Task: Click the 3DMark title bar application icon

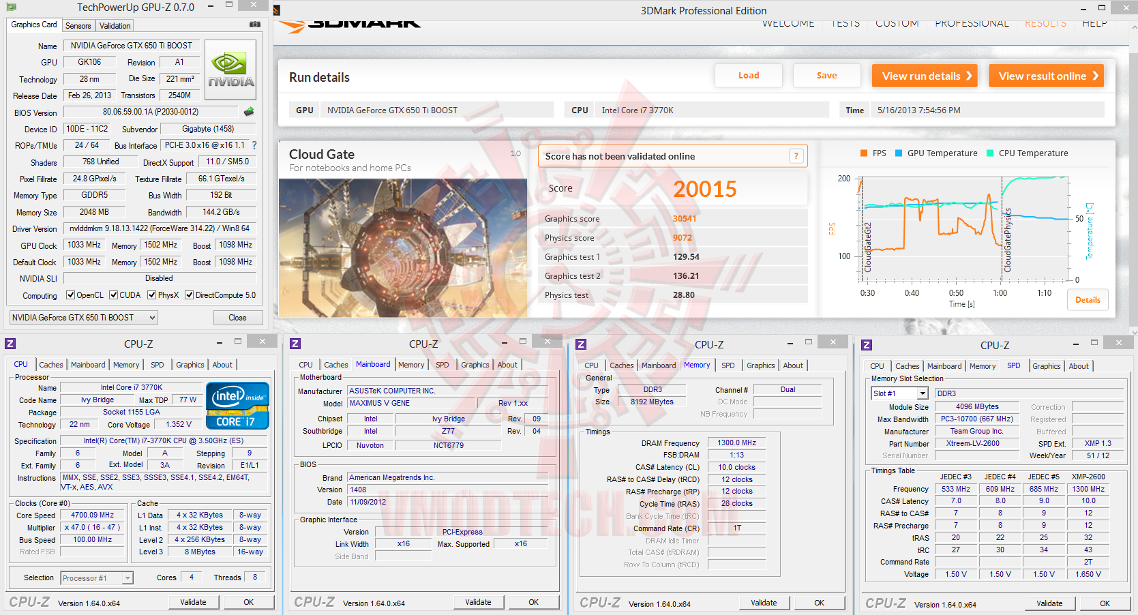Action: 277,10
